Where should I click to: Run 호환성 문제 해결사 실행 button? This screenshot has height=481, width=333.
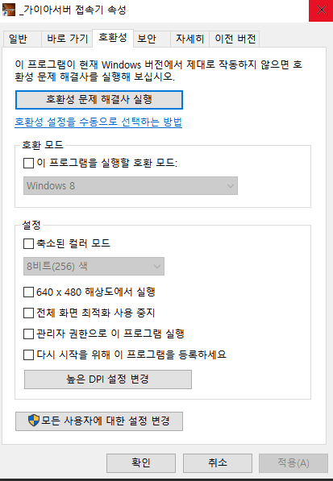click(x=99, y=100)
